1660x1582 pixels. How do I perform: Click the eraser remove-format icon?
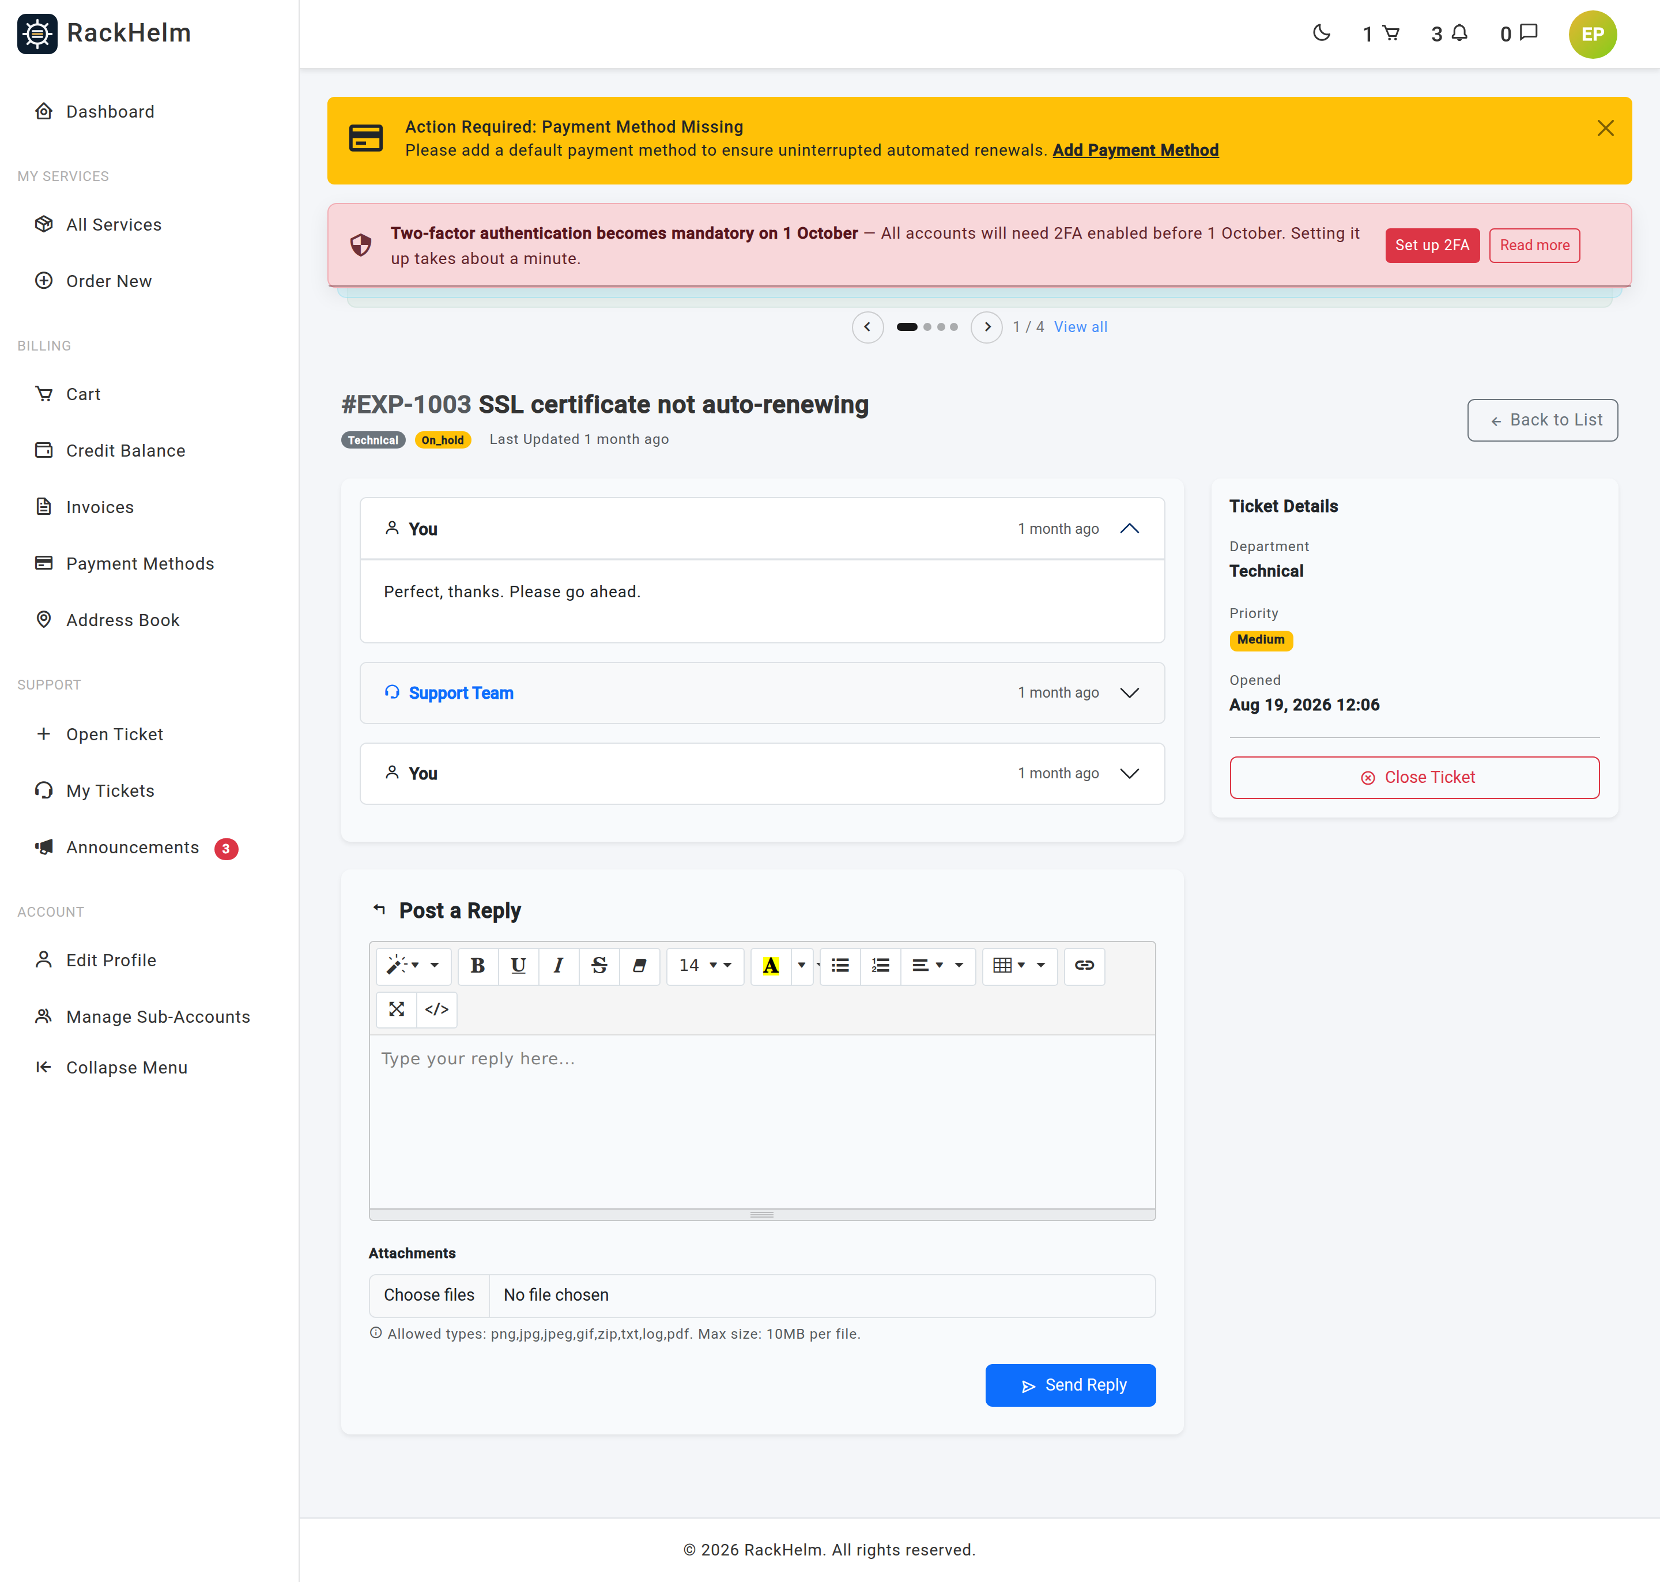point(639,966)
